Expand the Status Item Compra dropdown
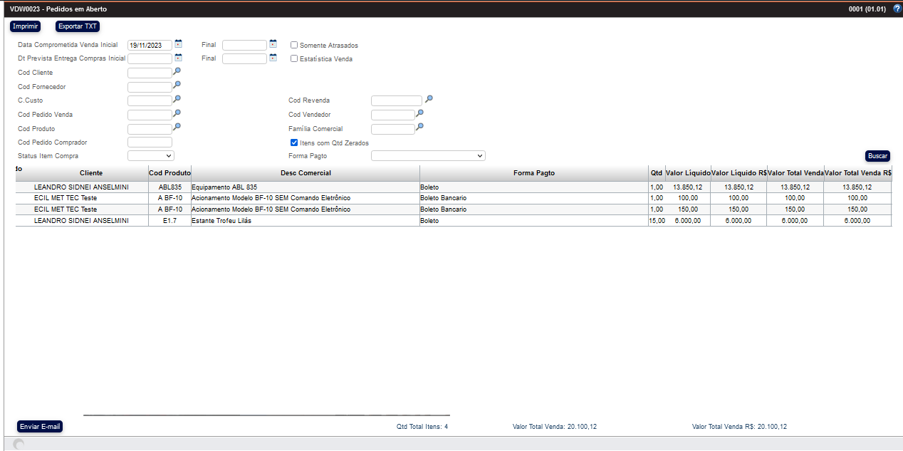 150,155
